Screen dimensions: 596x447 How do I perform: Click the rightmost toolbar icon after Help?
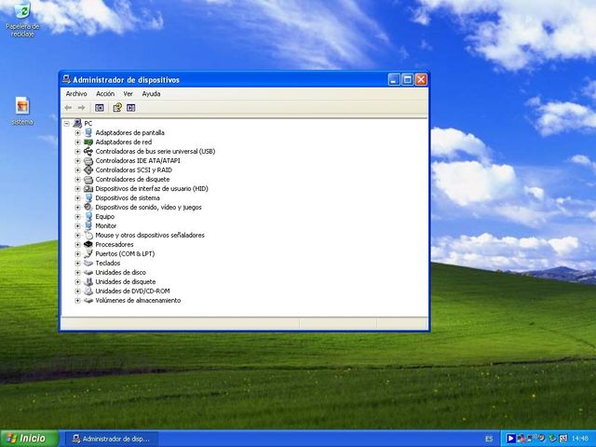click(x=130, y=108)
